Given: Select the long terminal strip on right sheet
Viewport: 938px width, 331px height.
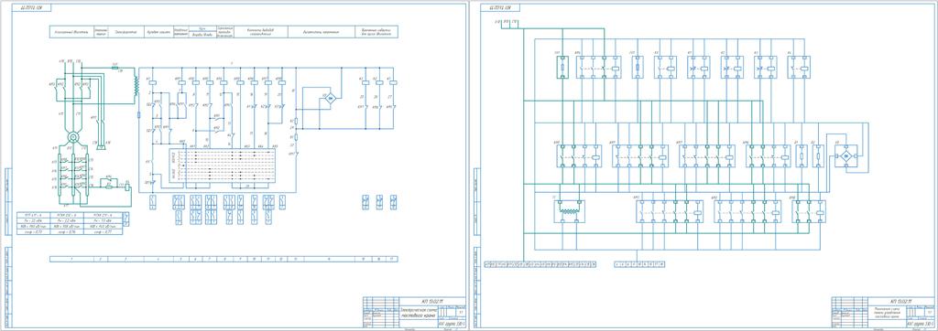Looking at the screenshot, I should [x=540, y=263].
